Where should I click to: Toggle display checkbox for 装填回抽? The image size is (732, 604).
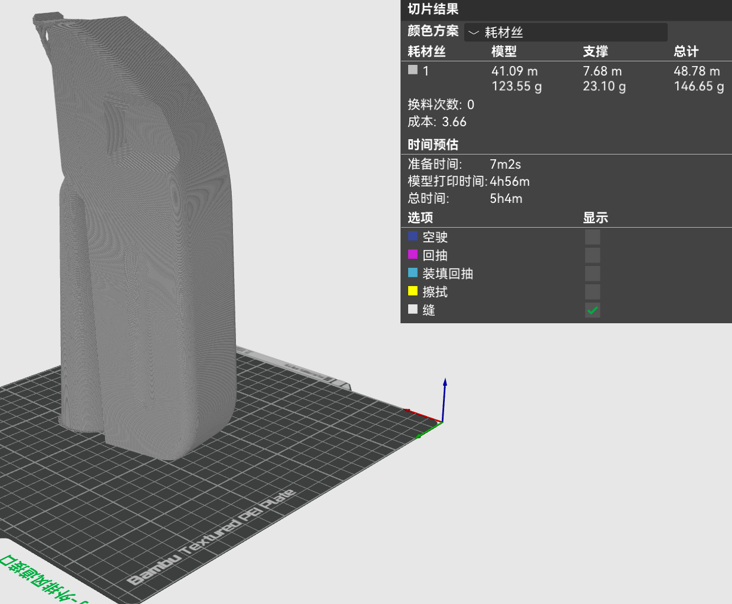592,274
